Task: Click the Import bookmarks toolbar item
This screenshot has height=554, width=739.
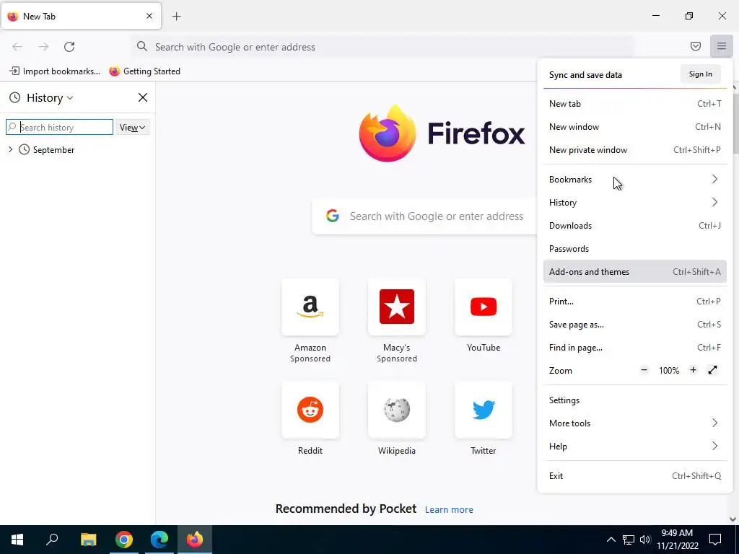Action: [x=55, y=71]
